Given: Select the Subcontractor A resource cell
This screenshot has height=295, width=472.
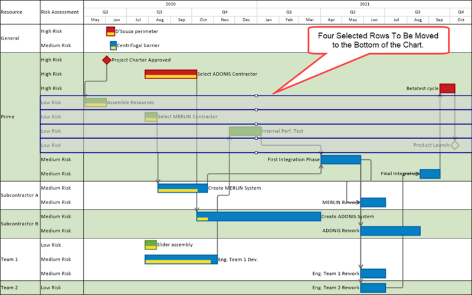Looking at the screenshot, I should click(x=20, y=195).
